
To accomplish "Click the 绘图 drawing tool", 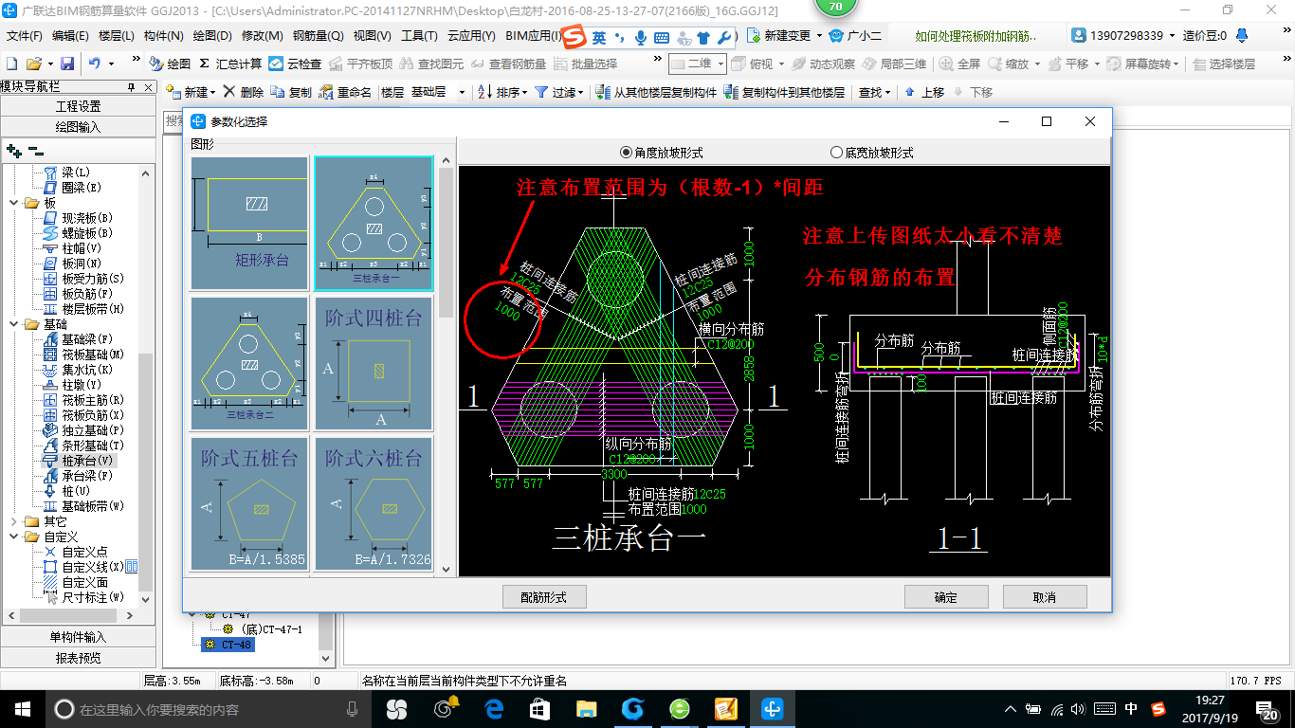I will [171, 64].
